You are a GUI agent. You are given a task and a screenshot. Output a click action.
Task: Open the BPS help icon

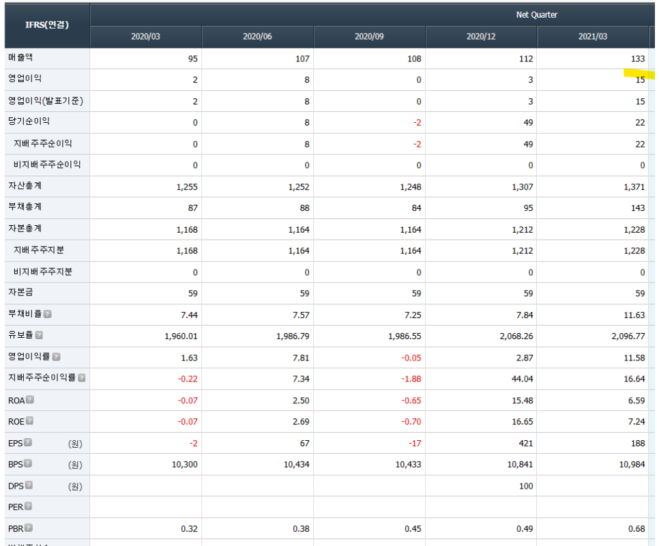coord(28,463)
